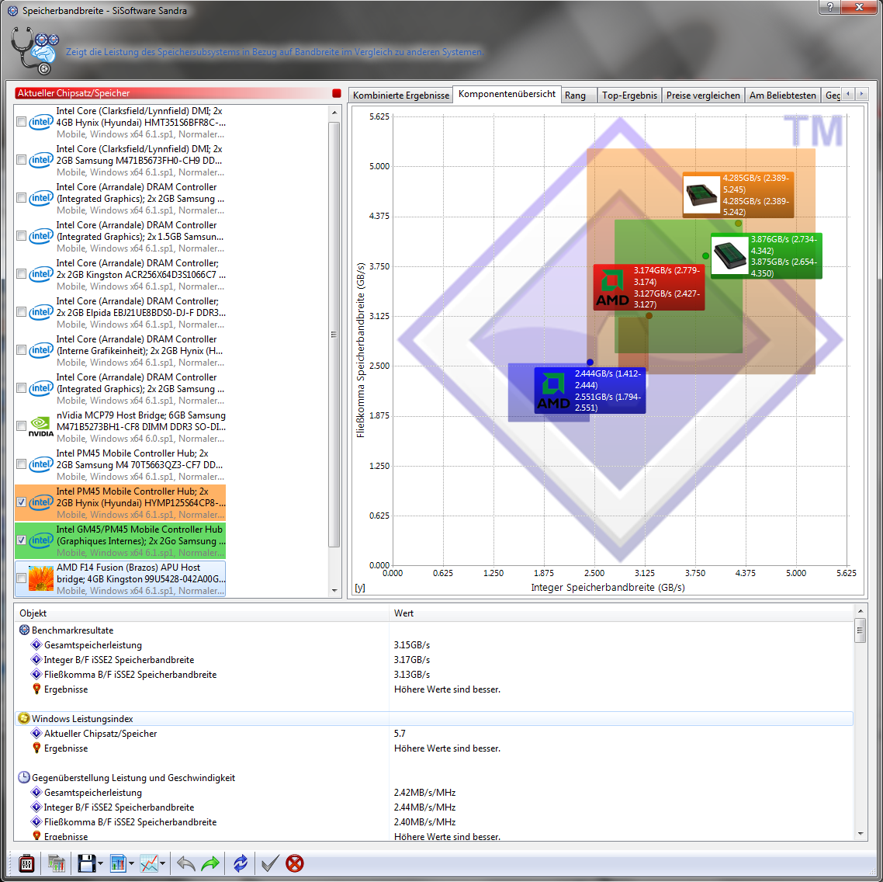The width and height of the screenshot is (883, 882).
Task: Click the reference list scroll-down arrow
Action: (x=334, y=591)
